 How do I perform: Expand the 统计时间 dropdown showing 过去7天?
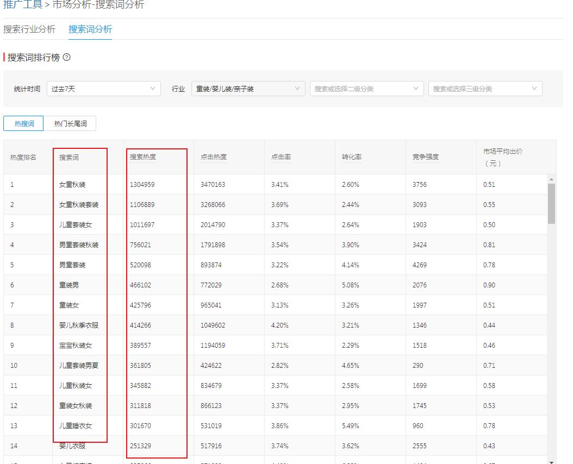pos(103,88)
